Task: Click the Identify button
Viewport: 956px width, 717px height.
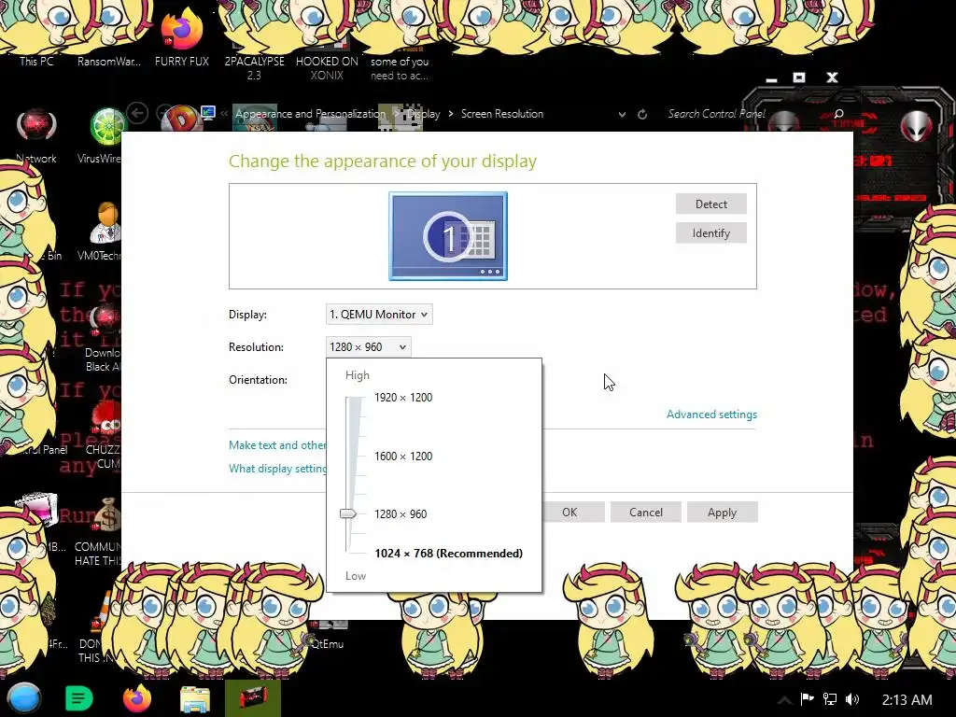Action: 710,232
